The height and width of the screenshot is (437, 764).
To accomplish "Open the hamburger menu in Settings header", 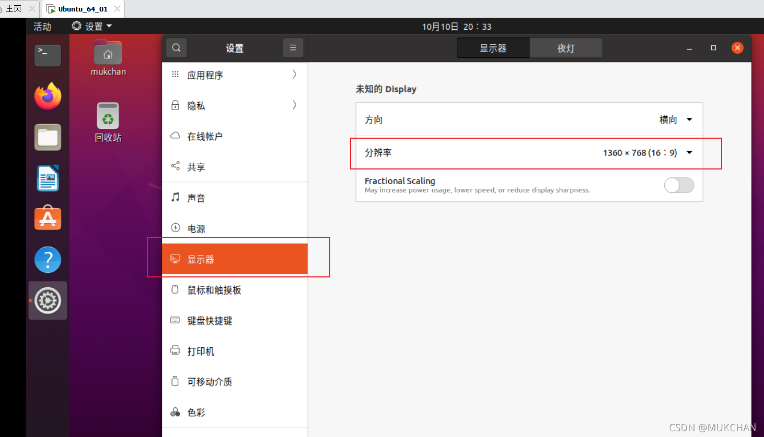I will pos(293,48).
